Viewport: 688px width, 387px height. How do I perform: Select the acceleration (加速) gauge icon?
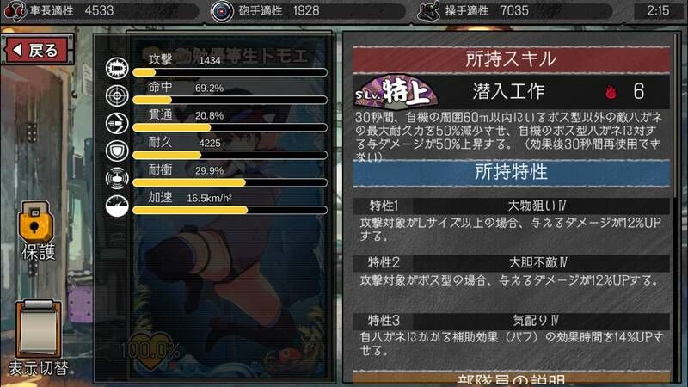[117, 206]
